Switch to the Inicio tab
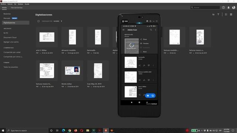This screenshot has height=133, width=237. point(4,7)
